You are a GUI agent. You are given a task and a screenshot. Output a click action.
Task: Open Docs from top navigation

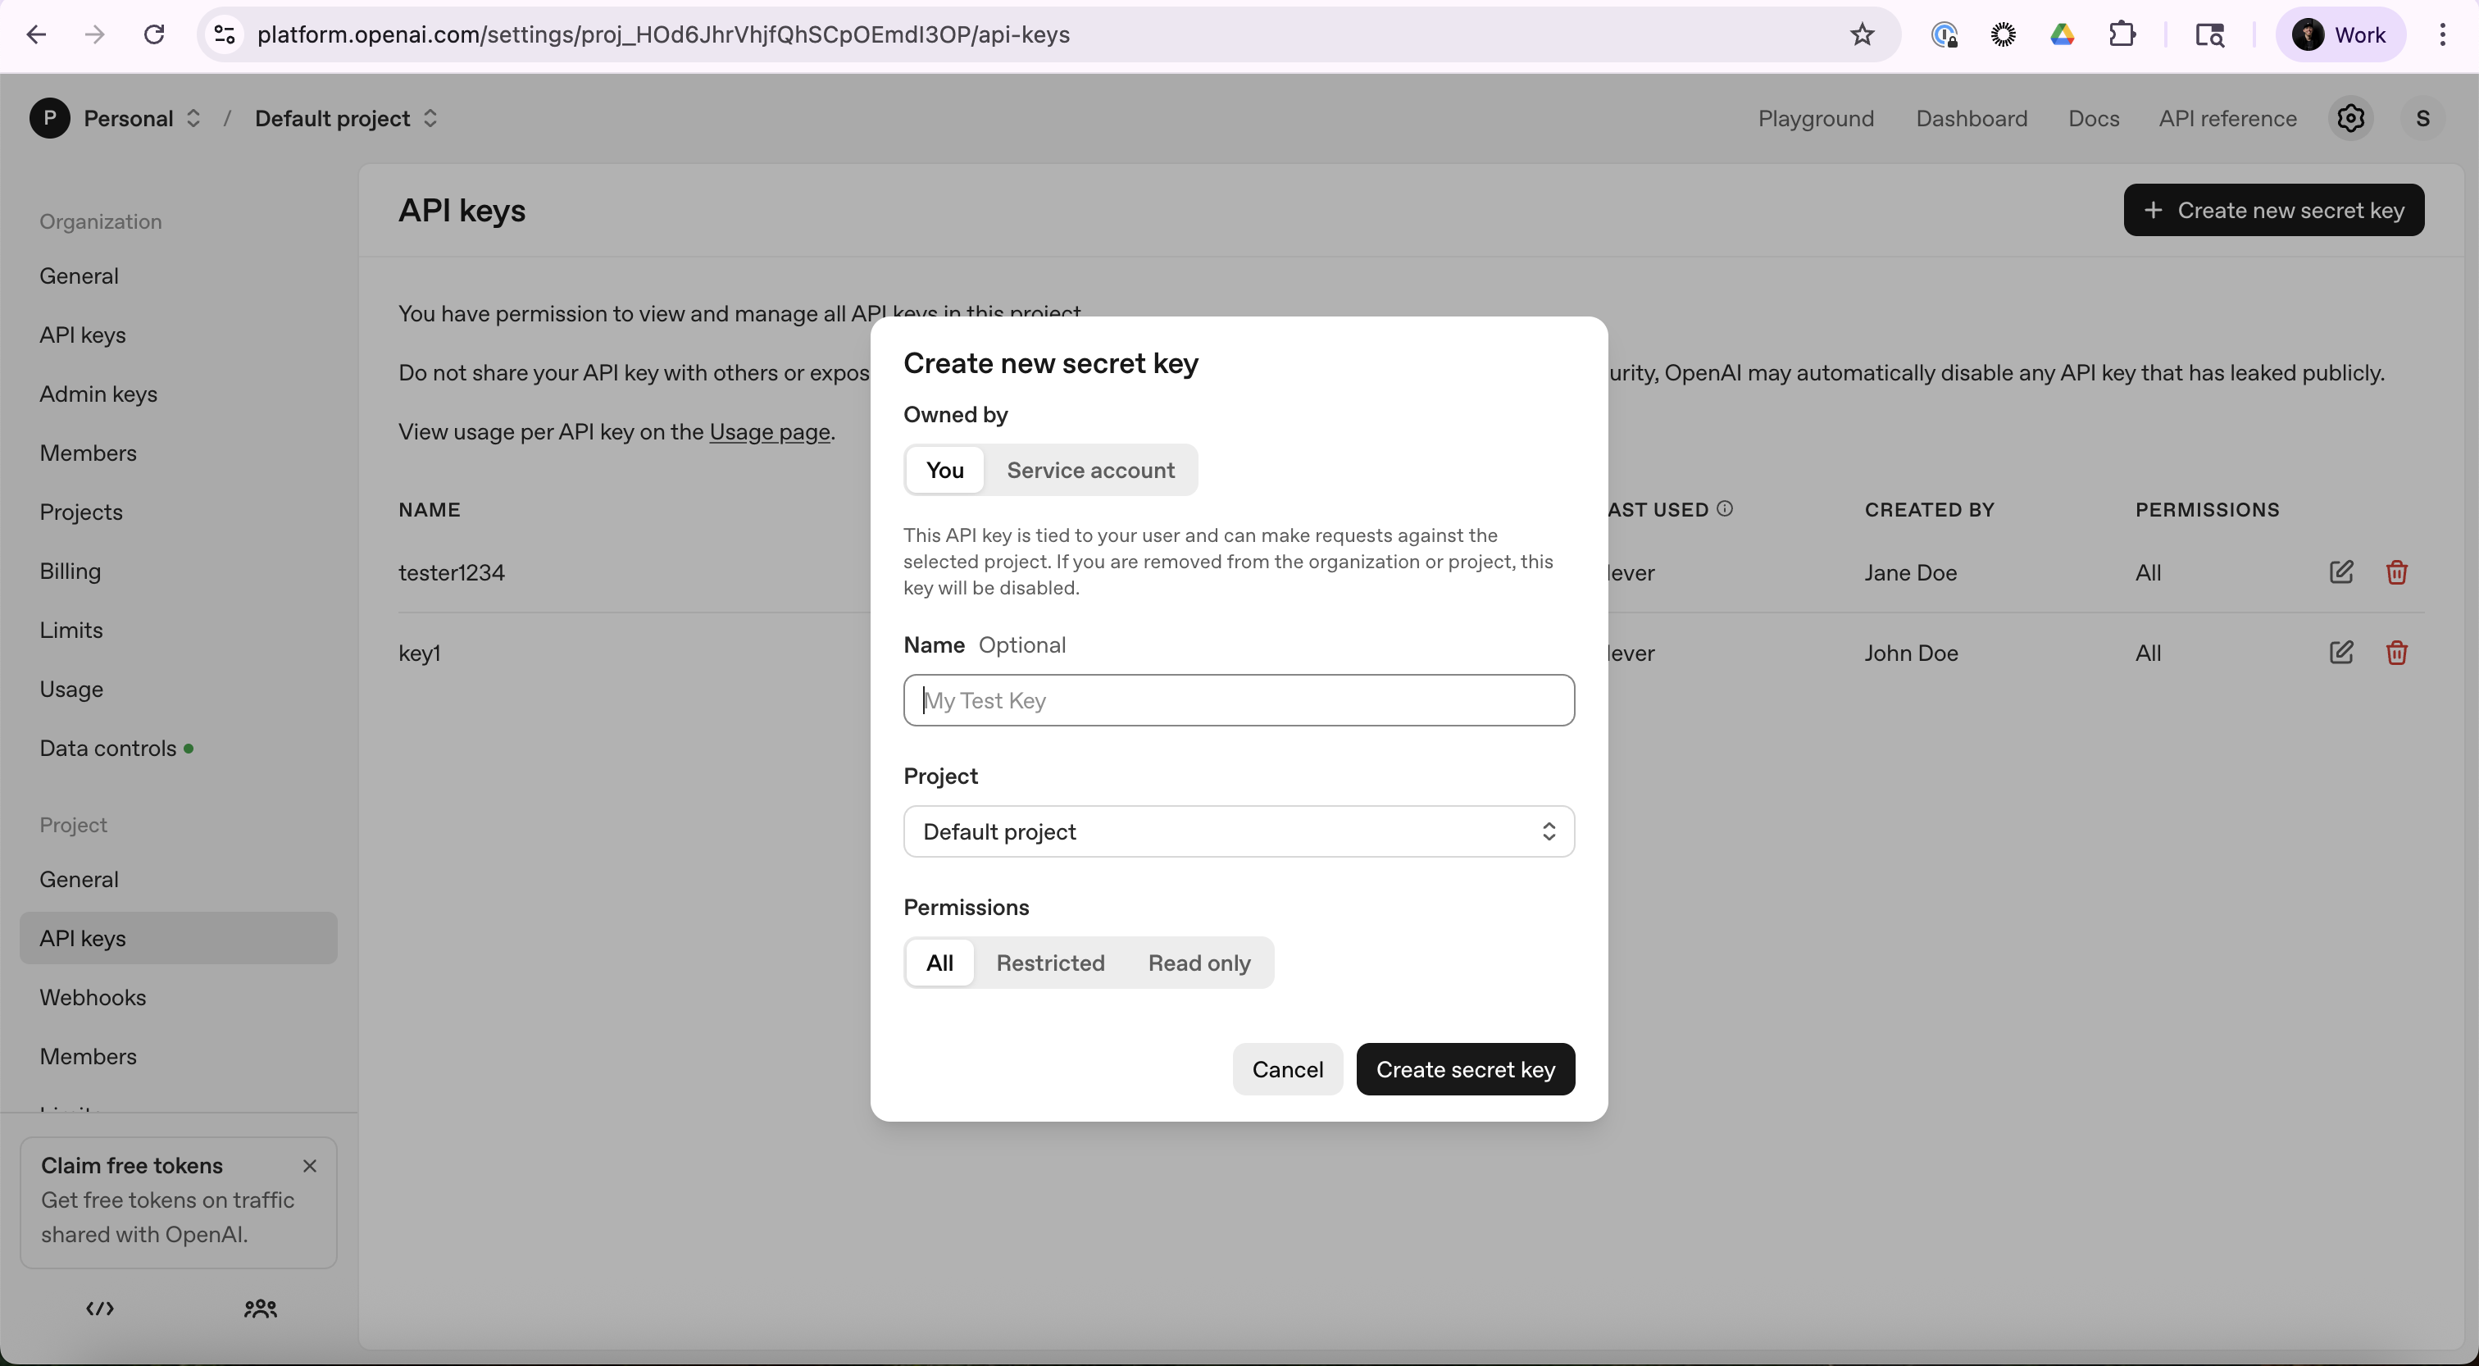coord(2093,118)
